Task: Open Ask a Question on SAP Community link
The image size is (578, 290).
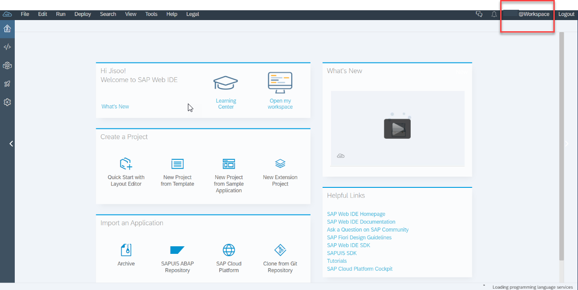Action: (368, 230)
